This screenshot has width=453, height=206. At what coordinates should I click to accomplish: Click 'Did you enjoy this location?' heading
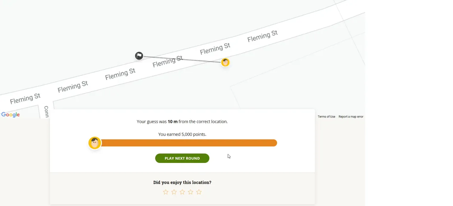pyautogui.click(x=182, y=182)
